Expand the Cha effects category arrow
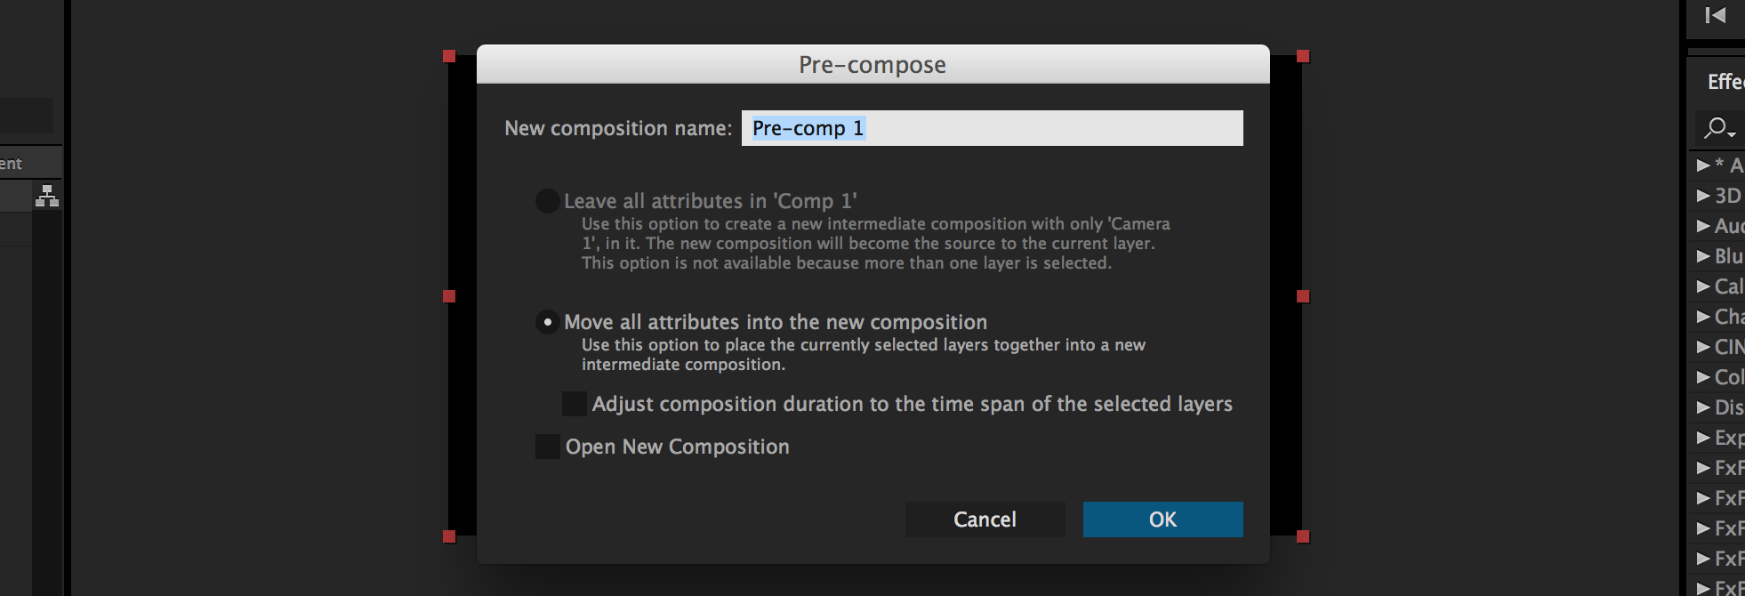Screen dimensions: 1745x596 tap(1703, 317)
